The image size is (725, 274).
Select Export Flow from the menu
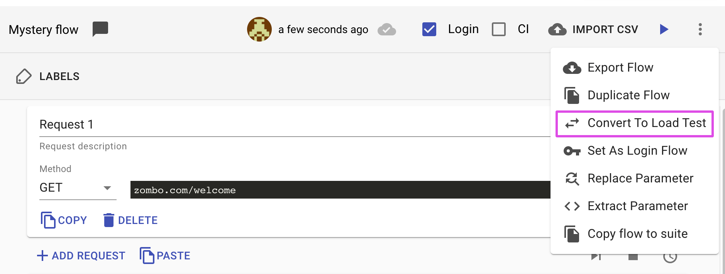620,68
